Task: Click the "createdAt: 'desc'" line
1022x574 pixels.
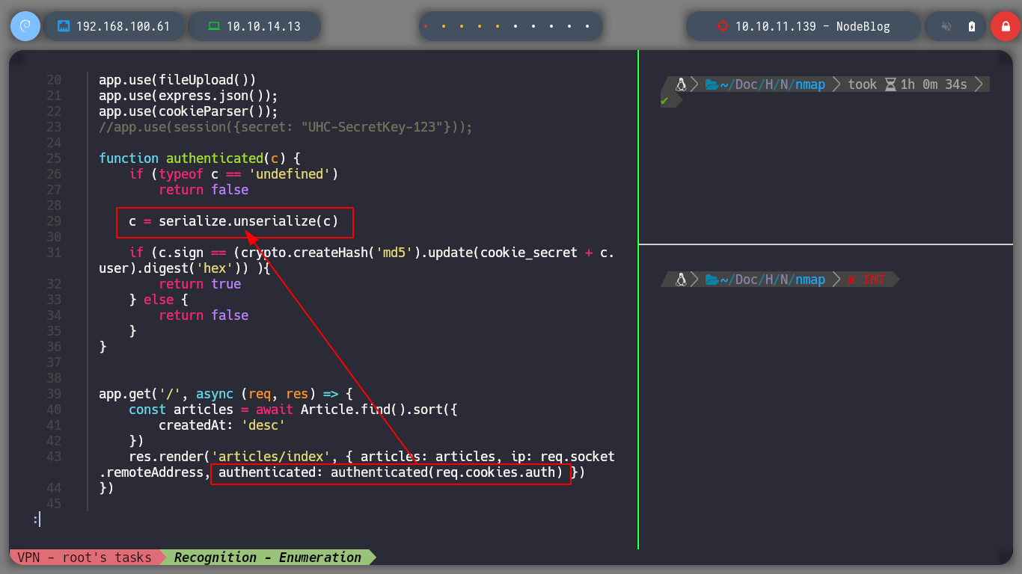Action: (x=222, y=425)
